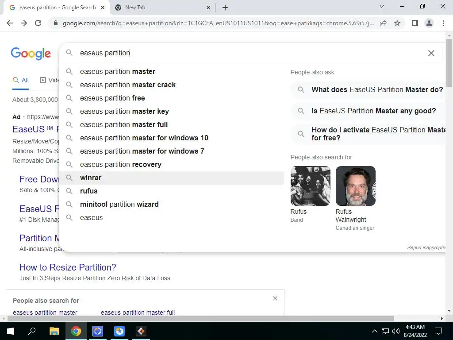The width and height of the screenshot is (453, 340).
Task: Open clock showing 4:43 AM
Action: [x=415, y=331]
